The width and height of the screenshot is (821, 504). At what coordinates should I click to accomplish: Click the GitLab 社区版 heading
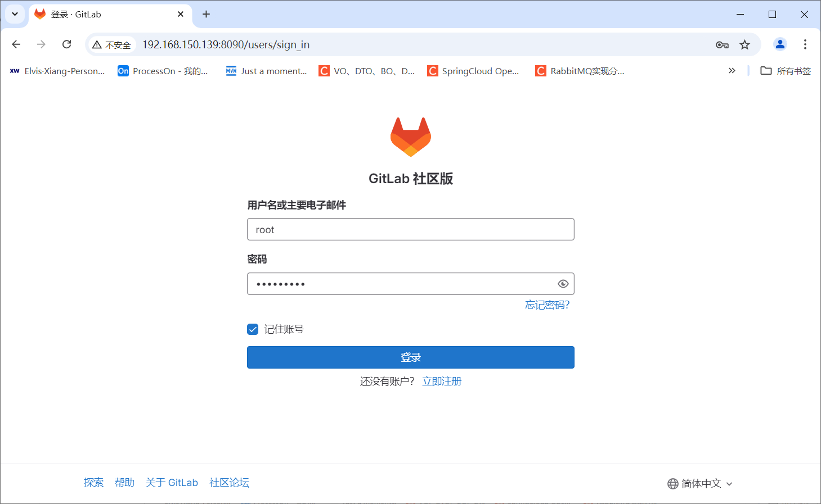411,179
